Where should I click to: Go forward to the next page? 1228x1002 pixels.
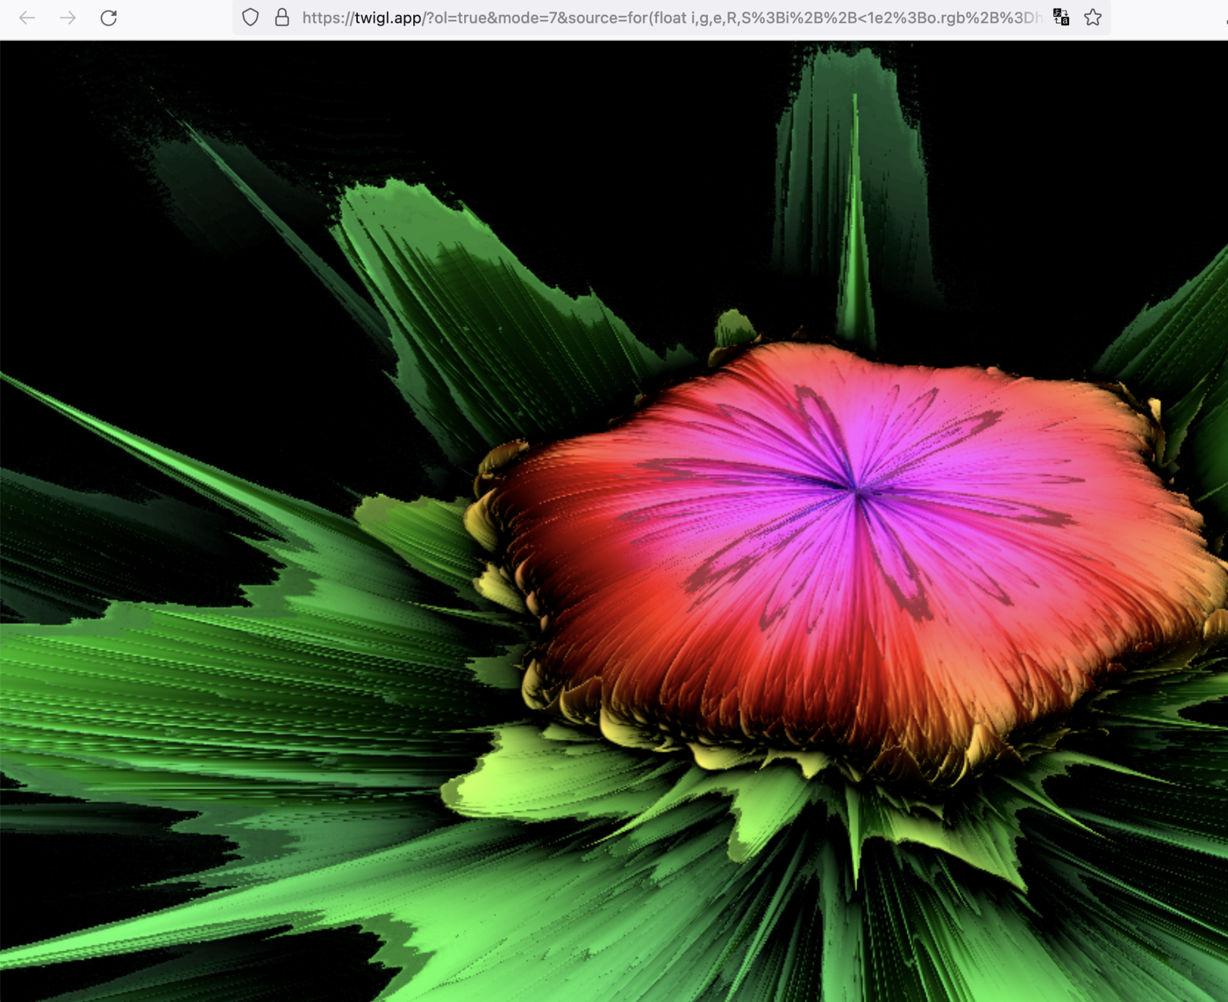pos(68,18)
